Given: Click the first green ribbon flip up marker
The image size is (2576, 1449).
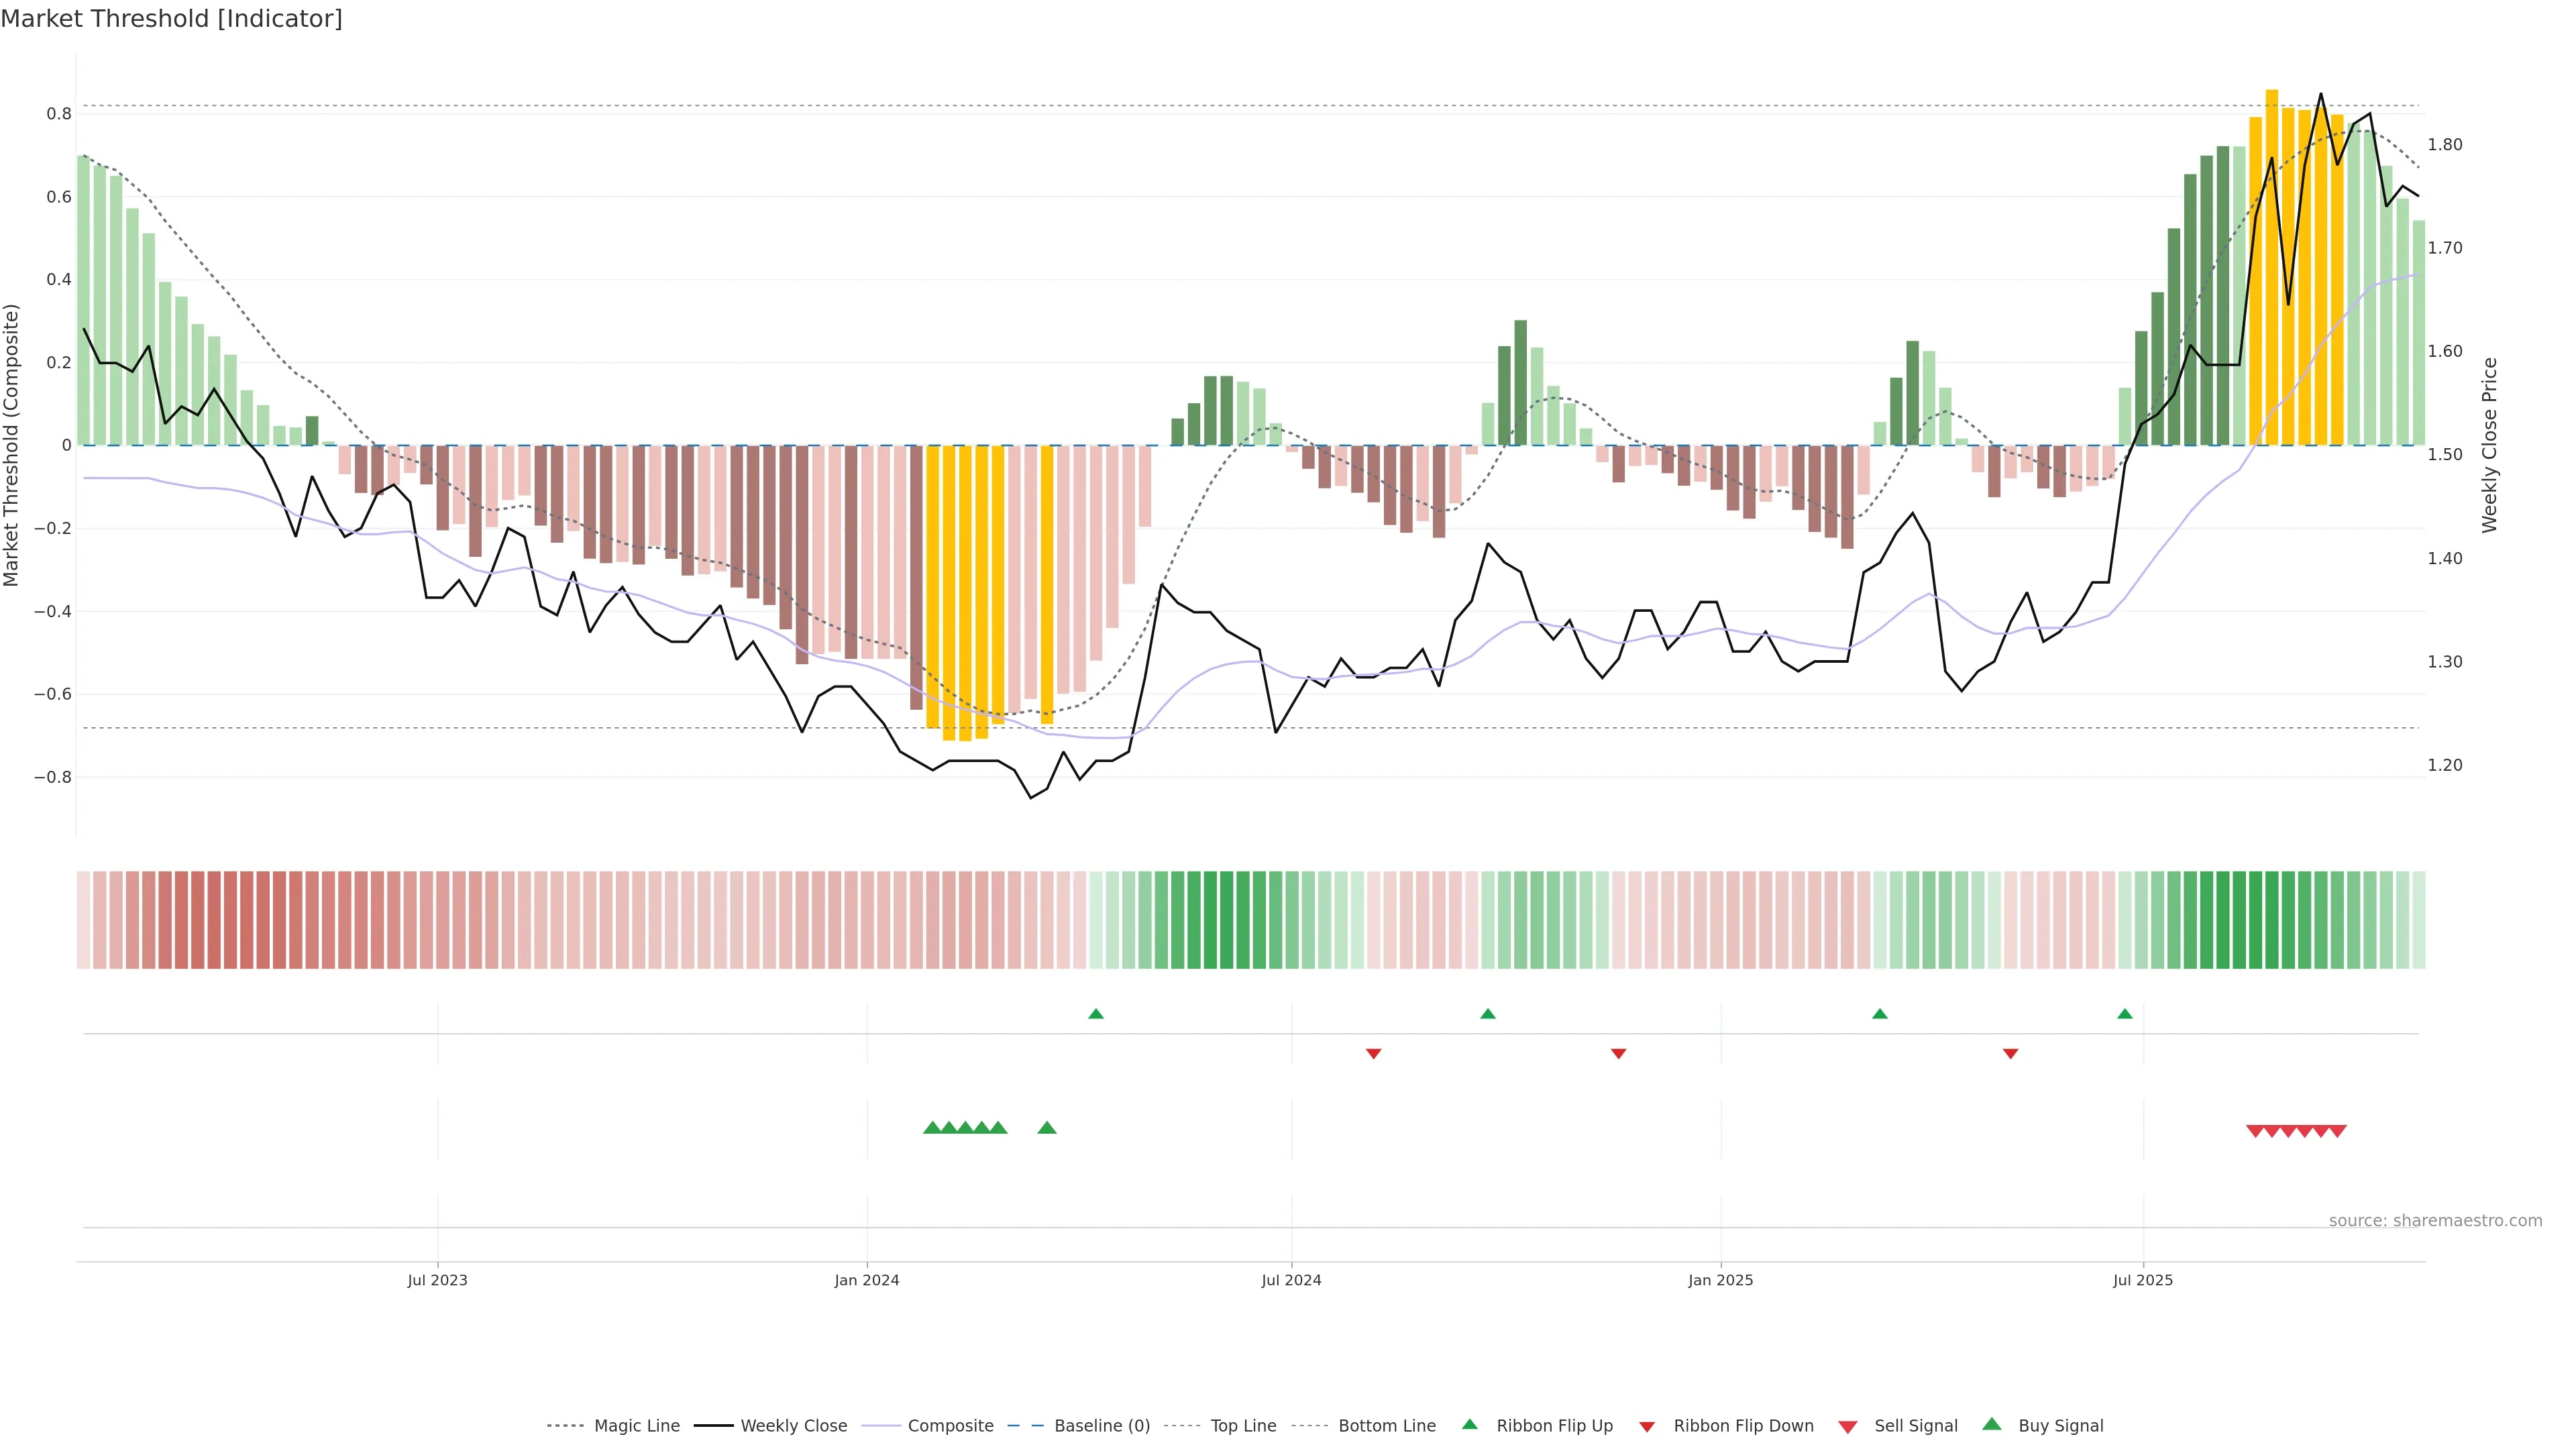Looking at the screenshot, I should (x=1096, y=1014).
